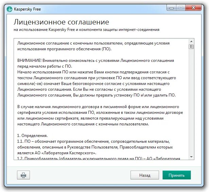The height and width of the screenshot is (192, 209).
Task: Click the scrollbar up arrow
Action: [x=191, y=41]
